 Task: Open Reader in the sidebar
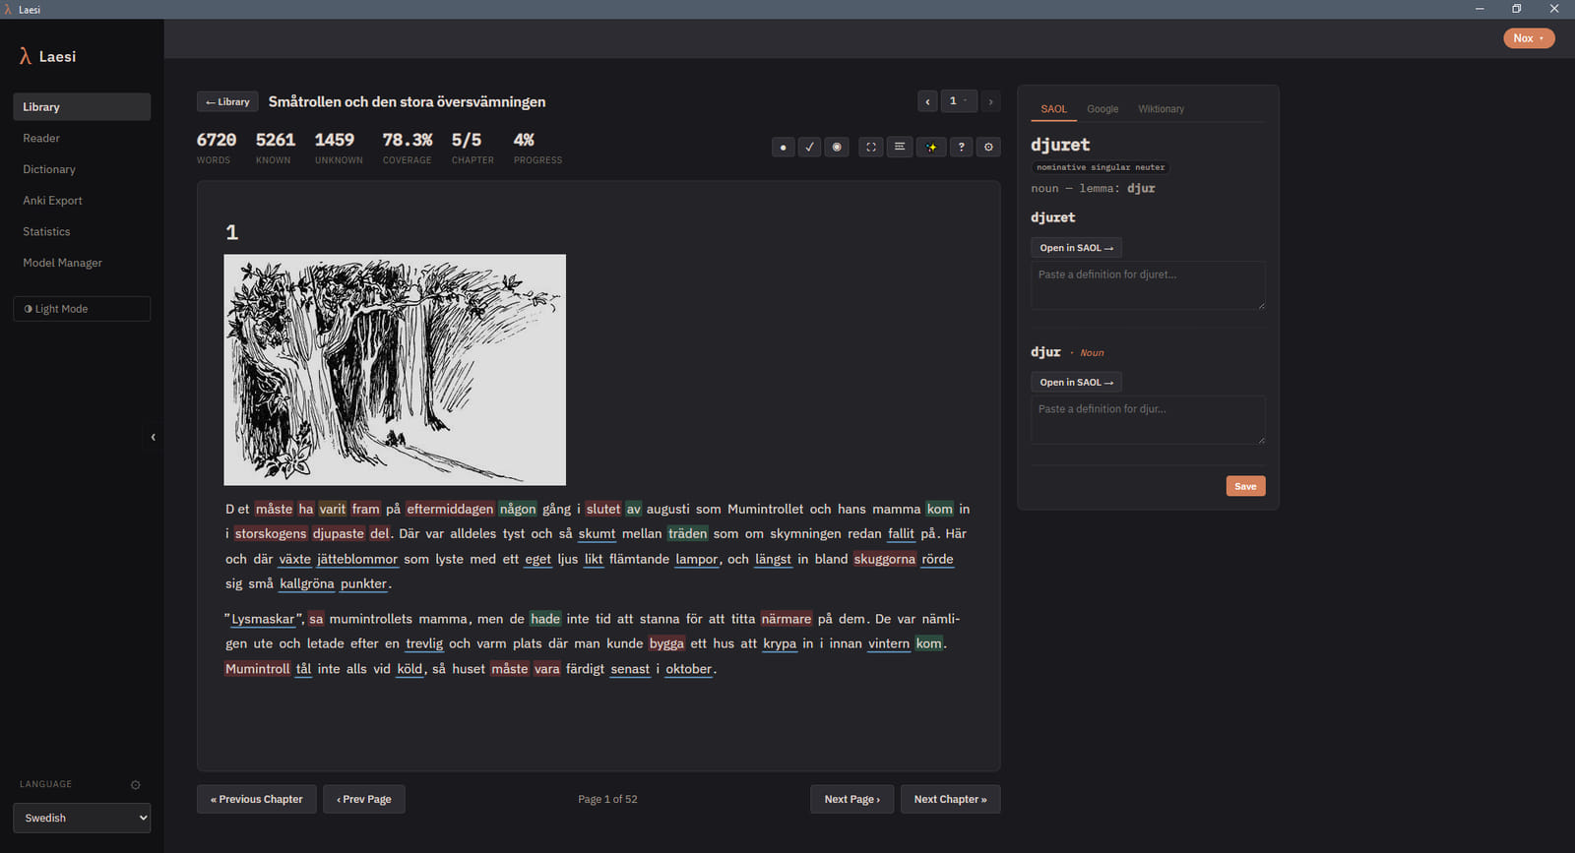82,139
